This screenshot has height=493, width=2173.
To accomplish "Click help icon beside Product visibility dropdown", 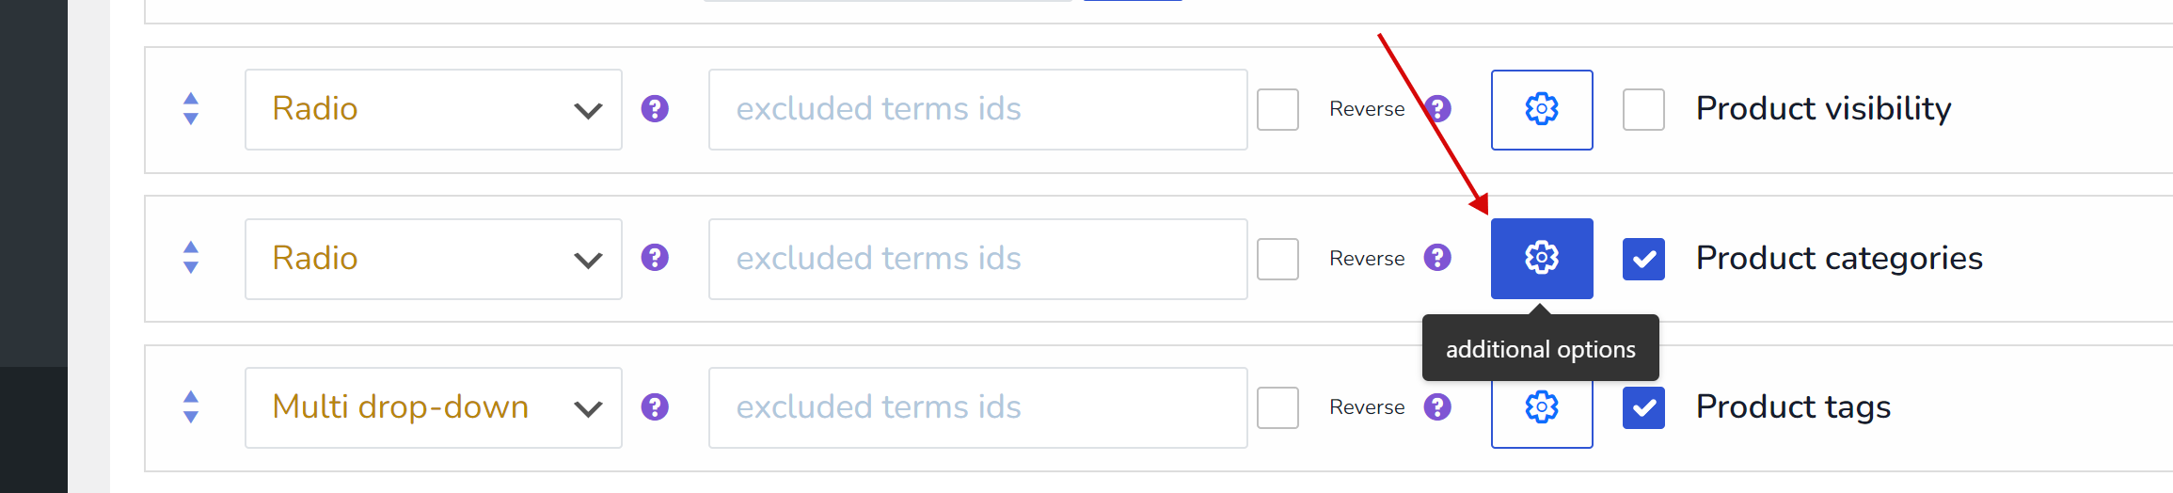I will 655,109.
